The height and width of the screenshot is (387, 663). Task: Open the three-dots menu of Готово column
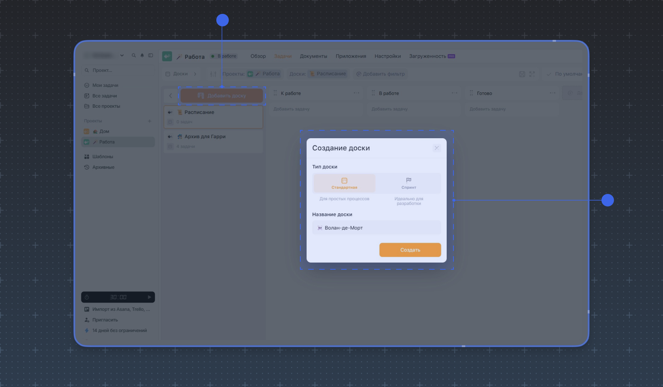pyautogui.click(x=552, y=93)
